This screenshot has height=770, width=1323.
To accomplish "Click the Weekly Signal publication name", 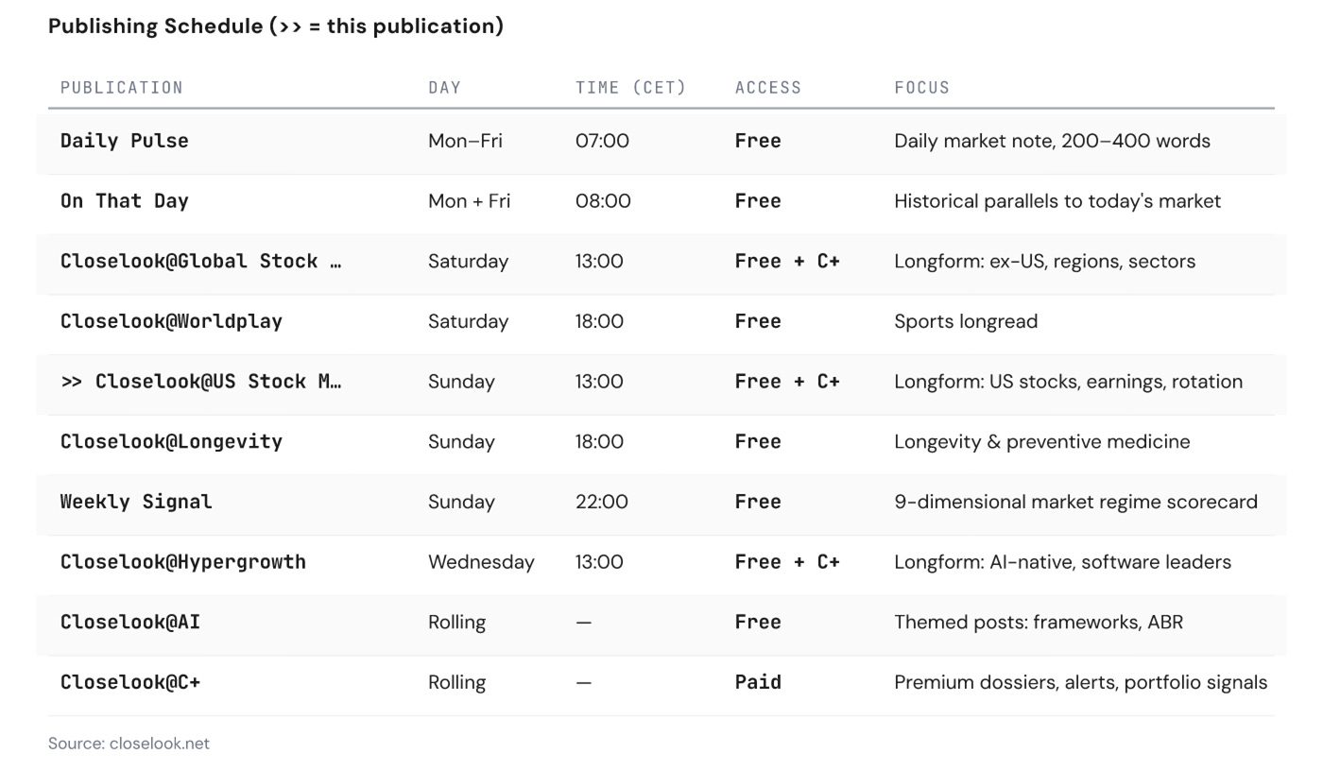I will click(x=137, y=502).
